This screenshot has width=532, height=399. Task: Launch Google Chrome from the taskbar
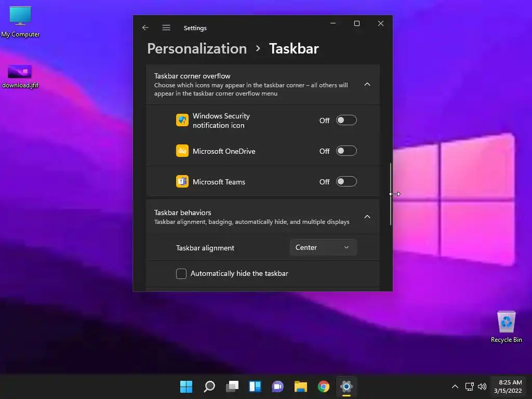[323, 387]
